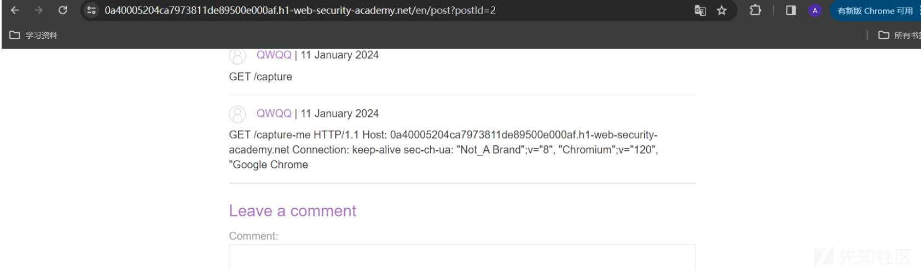Click the Leave a comment heading
921x270 pixels.
coord(292,211)
